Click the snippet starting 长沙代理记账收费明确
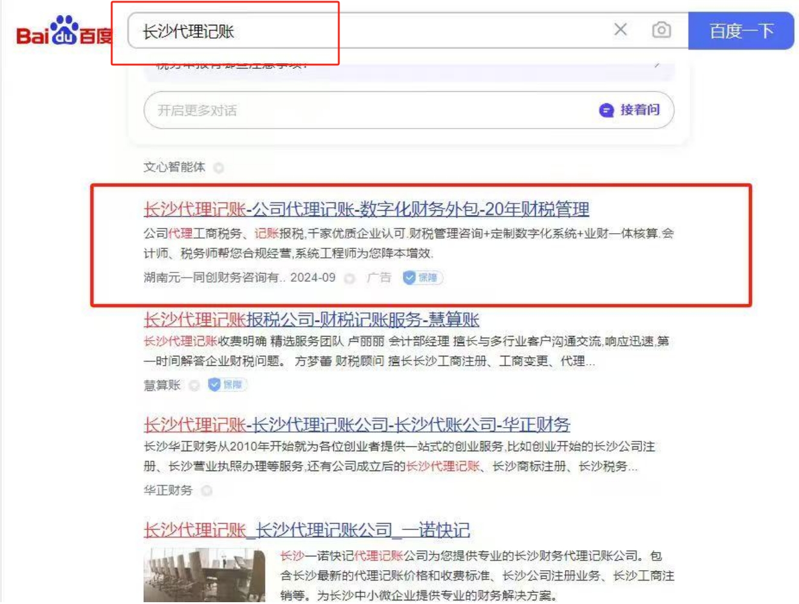The width and height of the screenshot is (799, 604). coord(406,351)
